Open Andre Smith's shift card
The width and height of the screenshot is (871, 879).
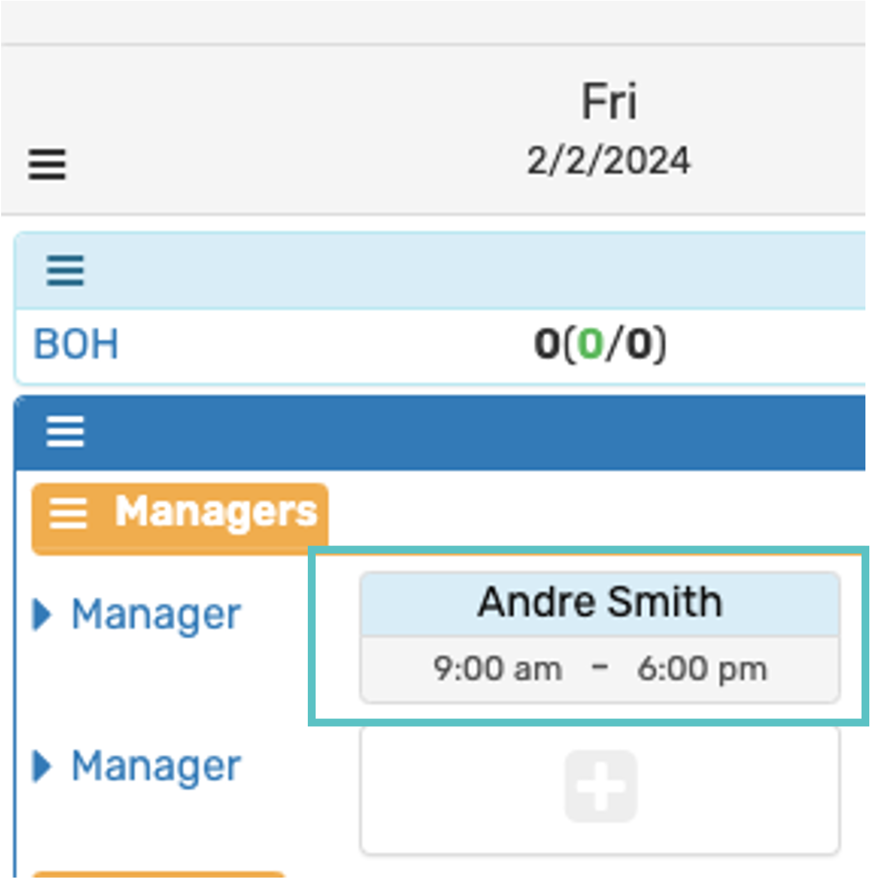[600, 603]
